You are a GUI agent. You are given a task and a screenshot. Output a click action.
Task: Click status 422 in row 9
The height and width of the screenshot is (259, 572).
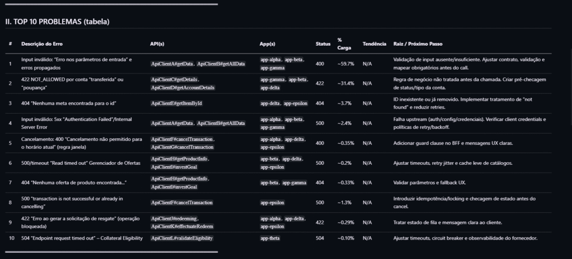coord(320,222)
